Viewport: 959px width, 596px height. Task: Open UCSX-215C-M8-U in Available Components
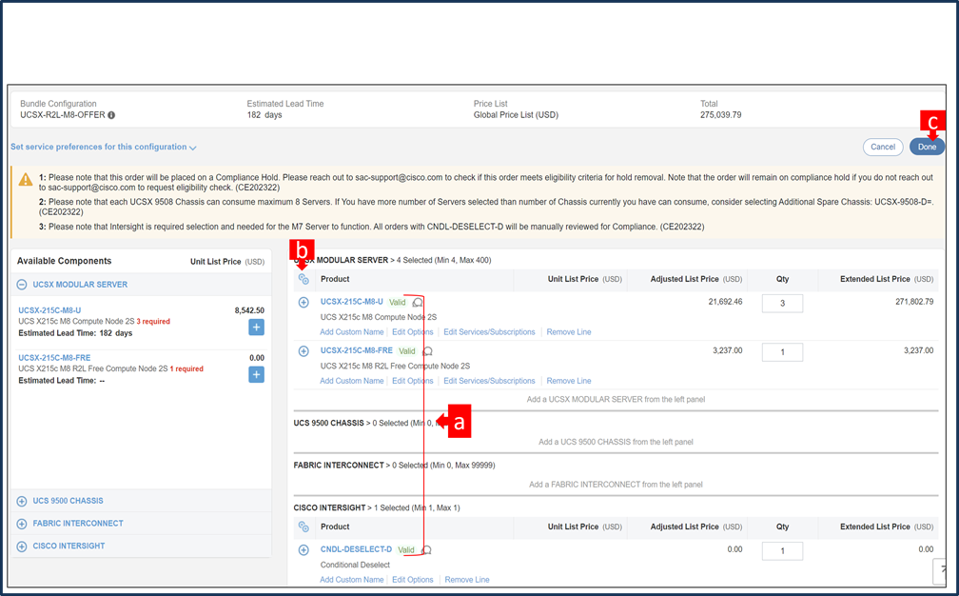pos(49,310)
